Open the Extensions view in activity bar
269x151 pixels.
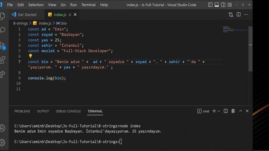(x=3, y=60)
